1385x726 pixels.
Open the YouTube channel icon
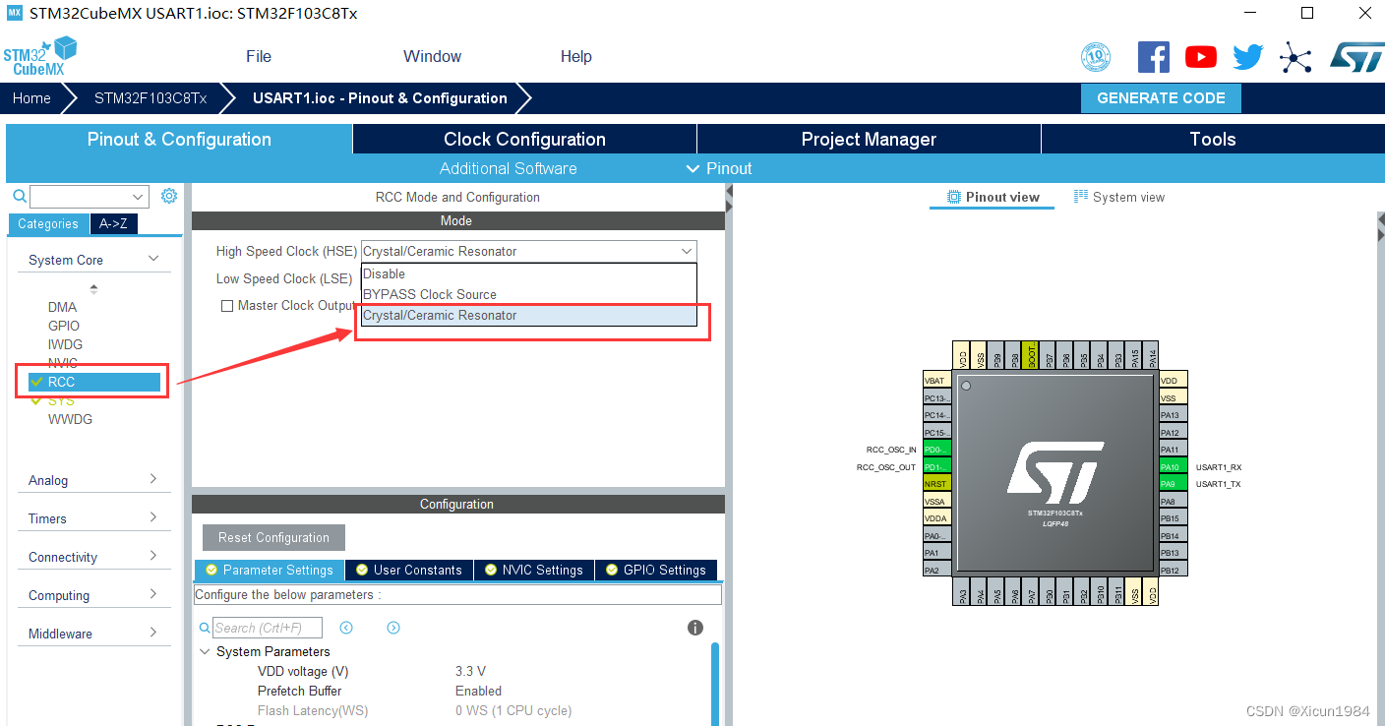(1200, 56)
